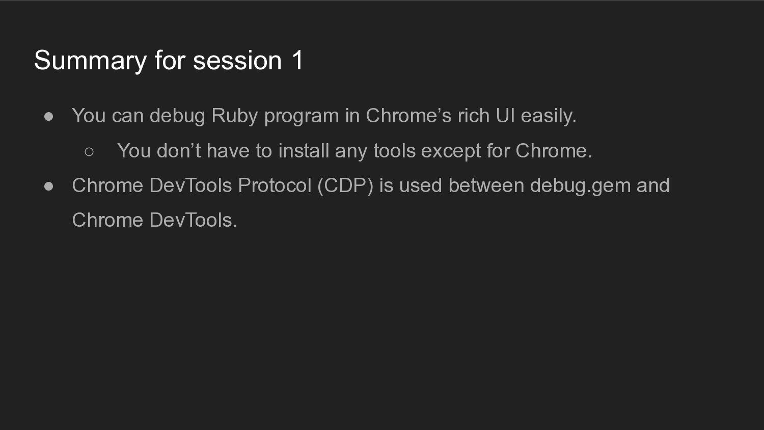The height and width of the screenshot is (430, 764).
Task: Click the text "debug.gem"
Action: point(580,186)
